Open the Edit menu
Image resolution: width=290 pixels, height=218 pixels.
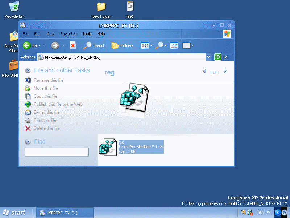coord(37,34)
